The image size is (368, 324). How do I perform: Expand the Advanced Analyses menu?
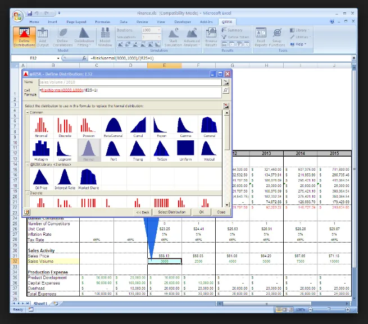click(192, 37)
